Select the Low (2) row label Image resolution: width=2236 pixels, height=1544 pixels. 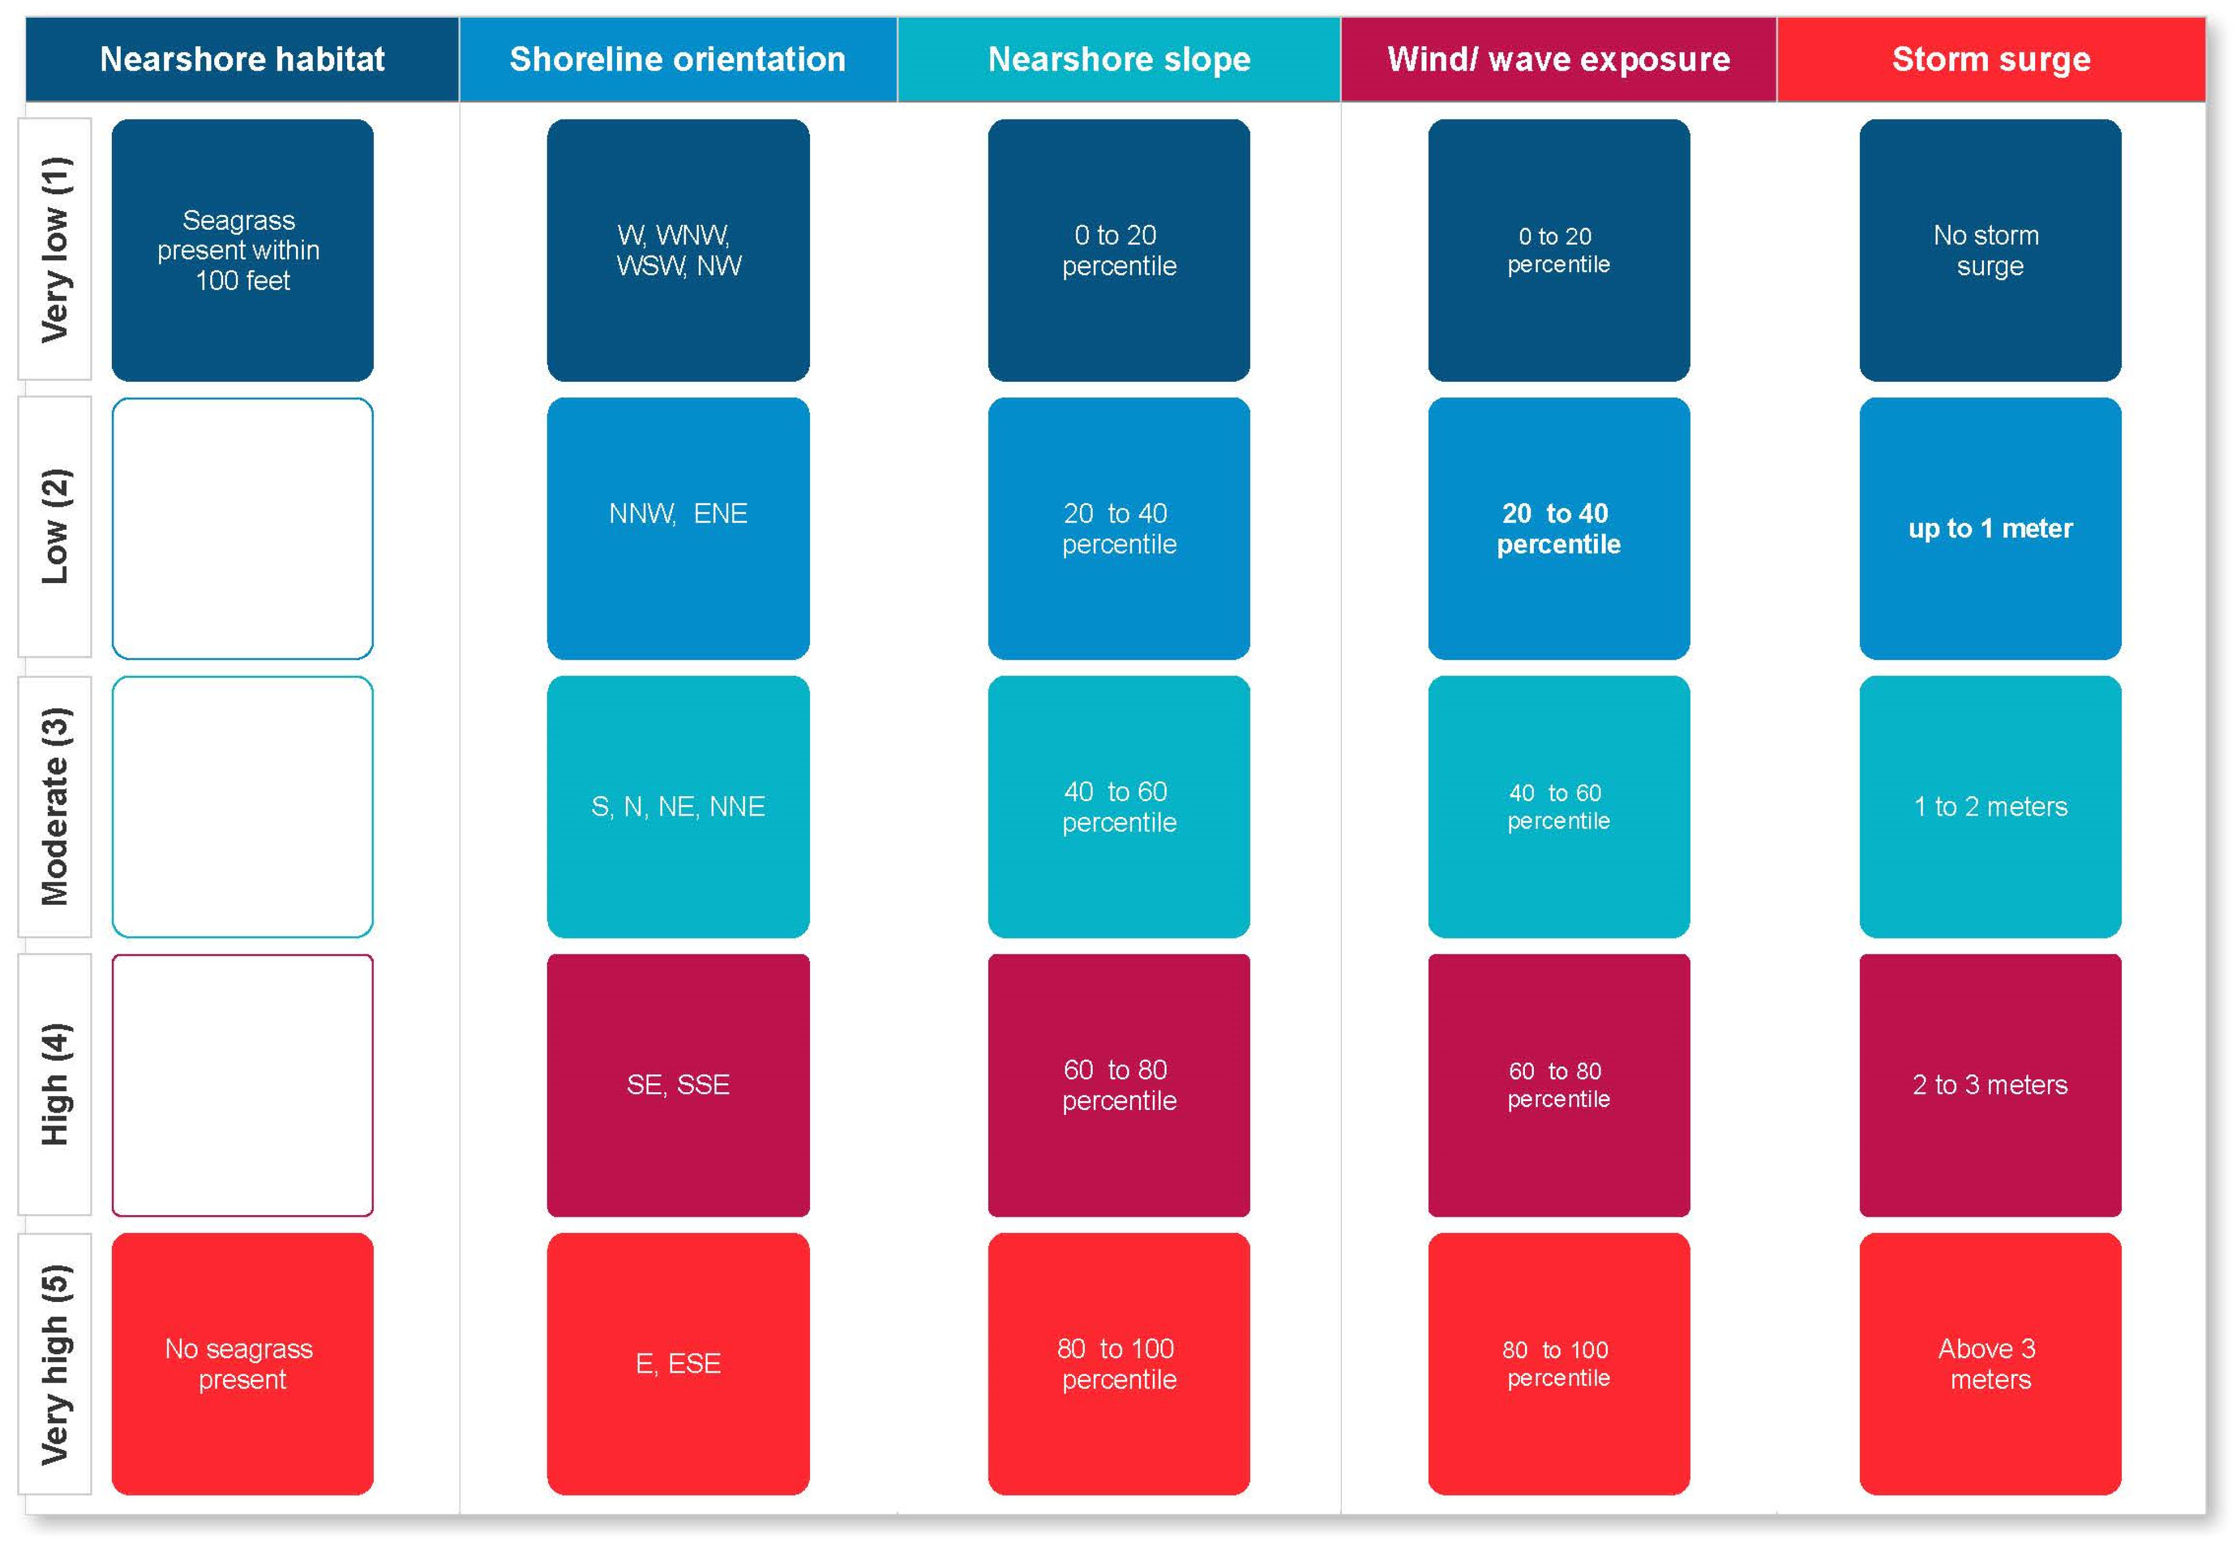click(x=55, y=527)
